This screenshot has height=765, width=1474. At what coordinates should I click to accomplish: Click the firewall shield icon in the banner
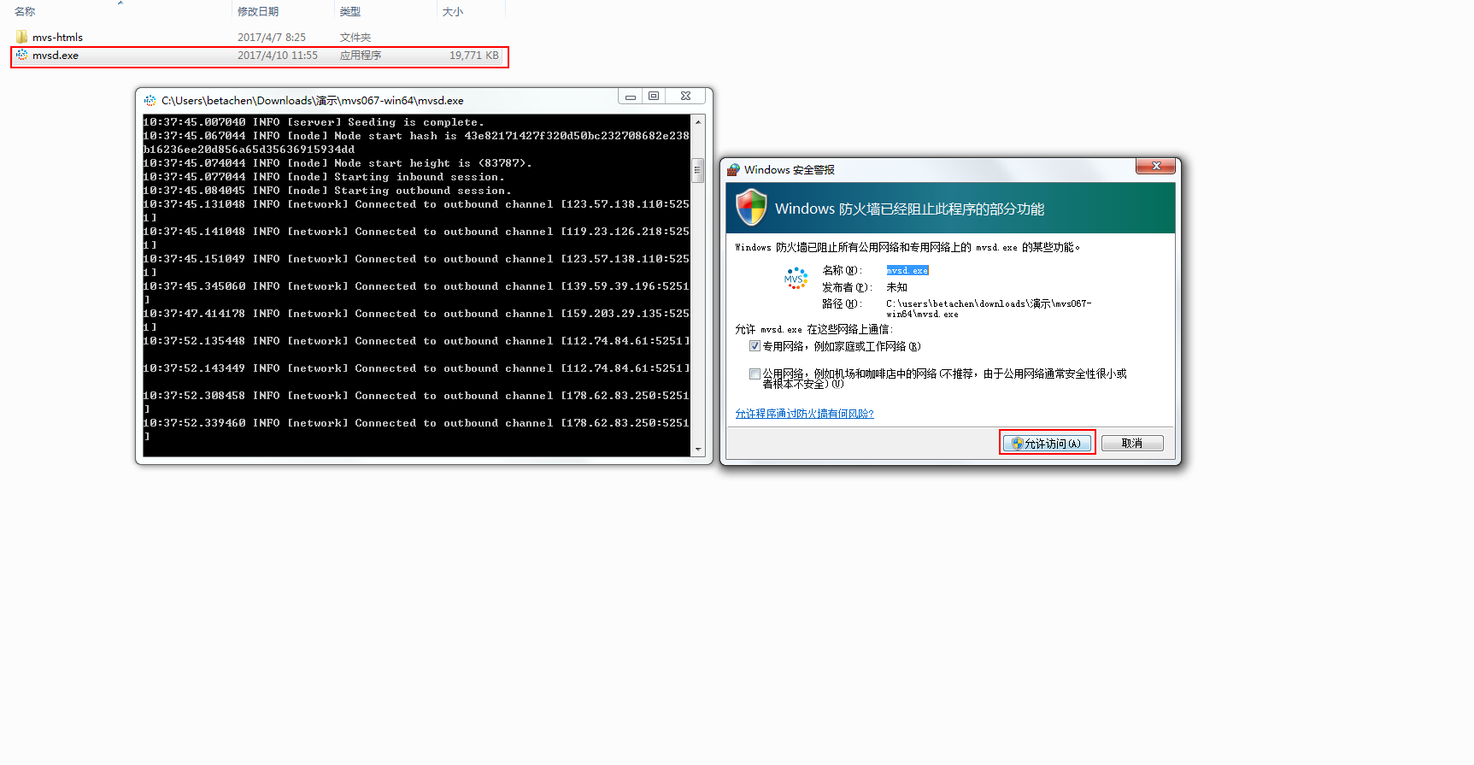point(751,208)
